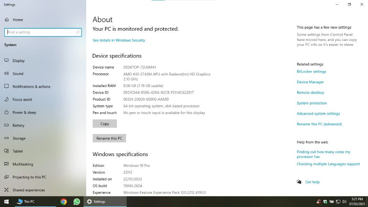Click Version value 22H2
368x207 pixels.
tap(128, 172)
